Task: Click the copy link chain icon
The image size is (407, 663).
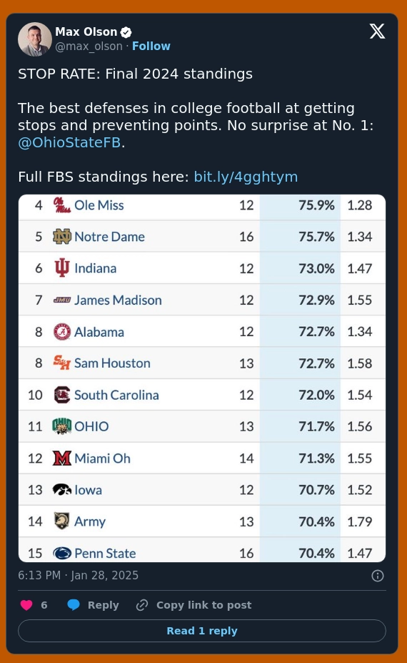Action: pyautogui.click(x=142, y=605)
